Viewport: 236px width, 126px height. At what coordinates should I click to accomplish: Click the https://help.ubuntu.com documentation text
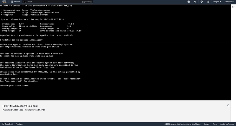pos(36,10)
